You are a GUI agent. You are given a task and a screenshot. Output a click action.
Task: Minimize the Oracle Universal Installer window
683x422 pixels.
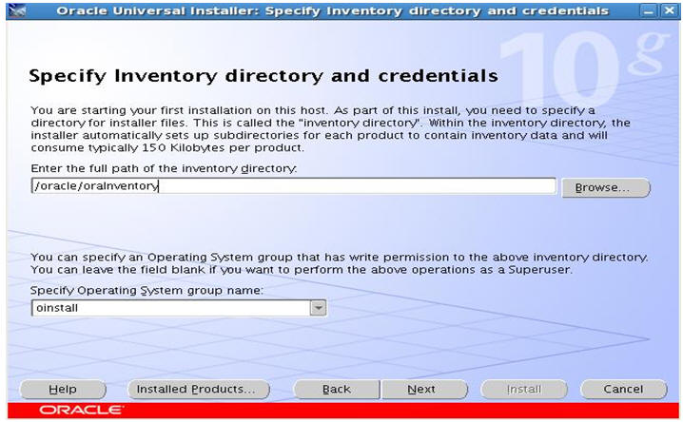click(x=649, y=10)
